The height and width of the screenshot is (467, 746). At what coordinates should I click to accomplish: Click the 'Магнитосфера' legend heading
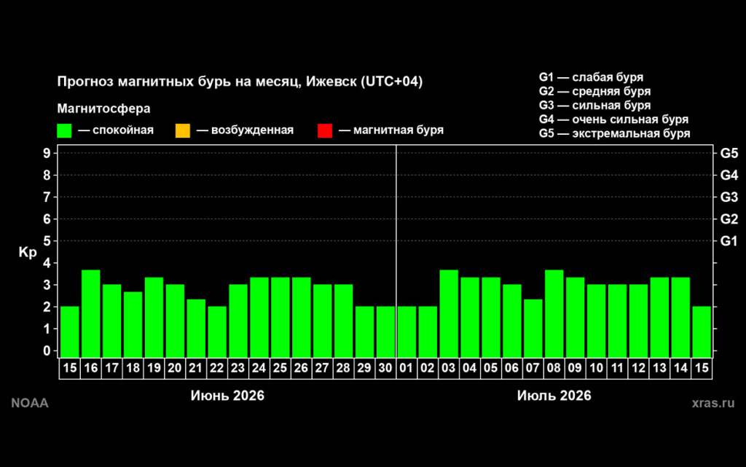103,109
